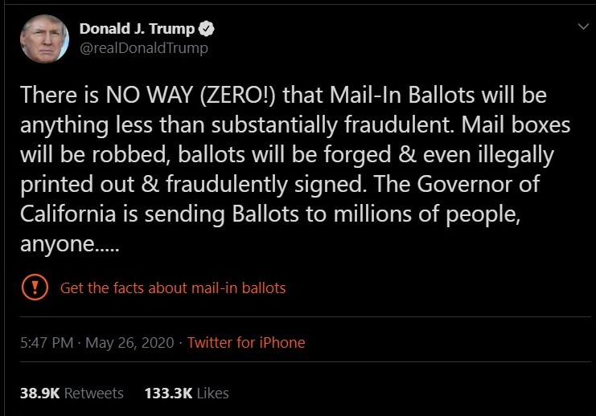
Task: Open the @realDonaldTrump handle link
Action: (143, 48)
